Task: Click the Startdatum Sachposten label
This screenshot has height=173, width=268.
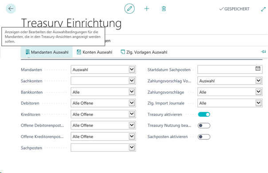Action: click(x=169, y=69)
